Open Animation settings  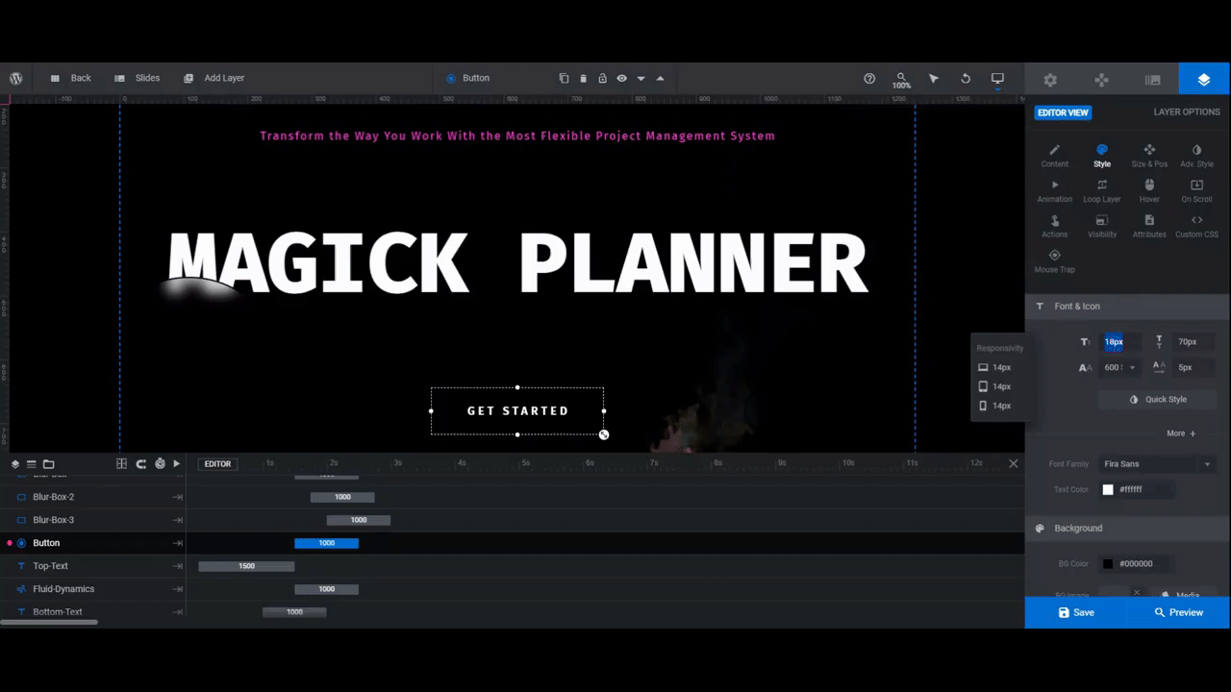(1054, 191)
